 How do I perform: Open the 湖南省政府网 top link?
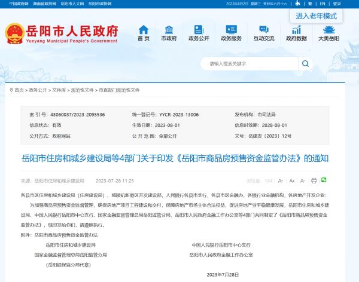pos(44,4)
